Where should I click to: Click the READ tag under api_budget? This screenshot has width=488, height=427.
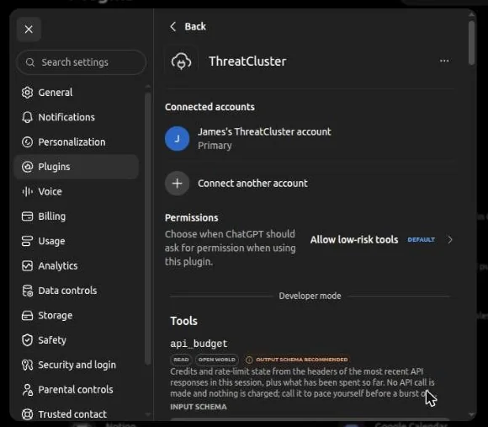tap(181, 360)
